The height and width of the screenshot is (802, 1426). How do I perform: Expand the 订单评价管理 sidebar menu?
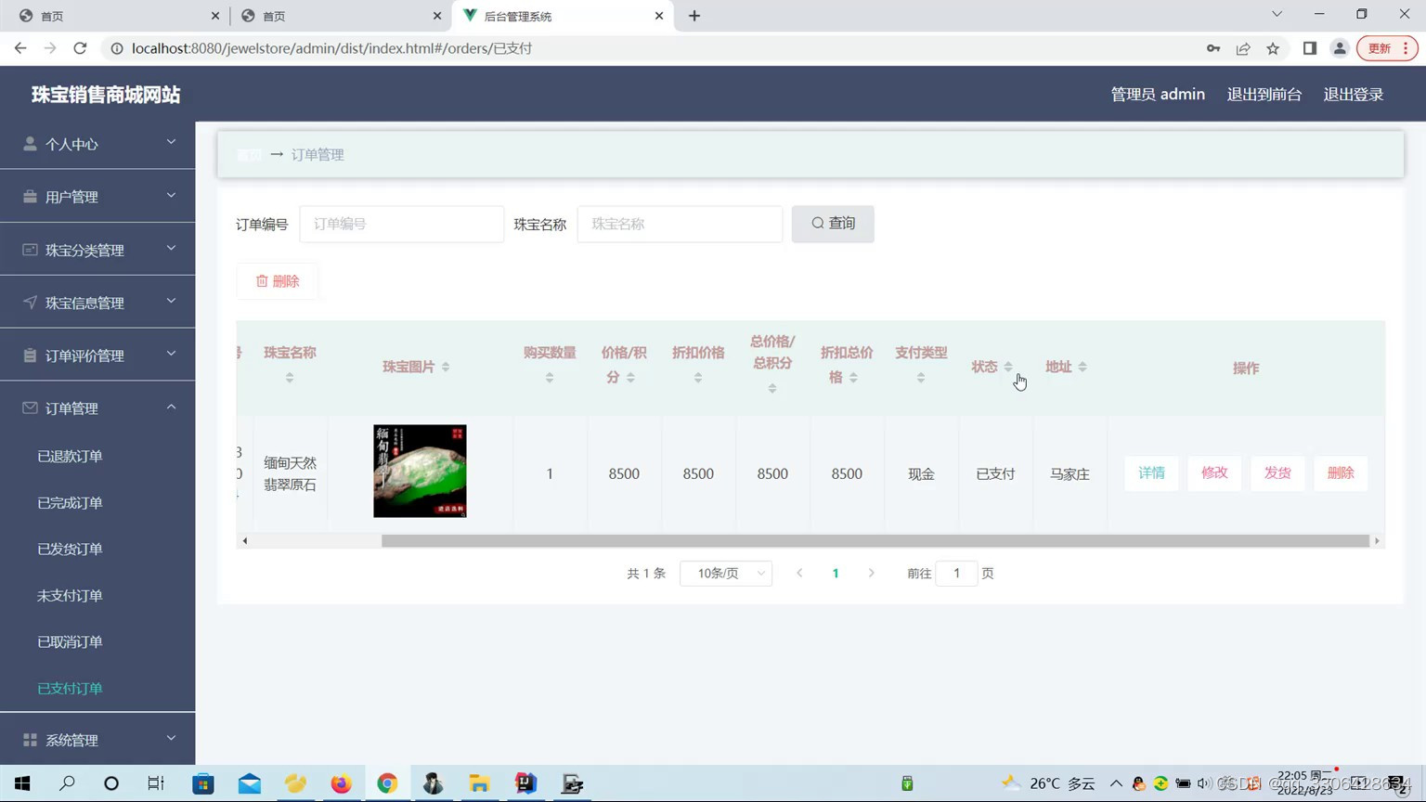97,356
